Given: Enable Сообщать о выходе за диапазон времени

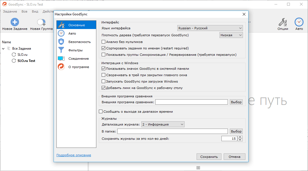Looking at the screenshot, I should [x=101, y=112].
